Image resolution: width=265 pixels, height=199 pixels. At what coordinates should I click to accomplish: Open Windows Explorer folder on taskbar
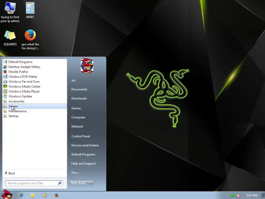pos(33,195)
